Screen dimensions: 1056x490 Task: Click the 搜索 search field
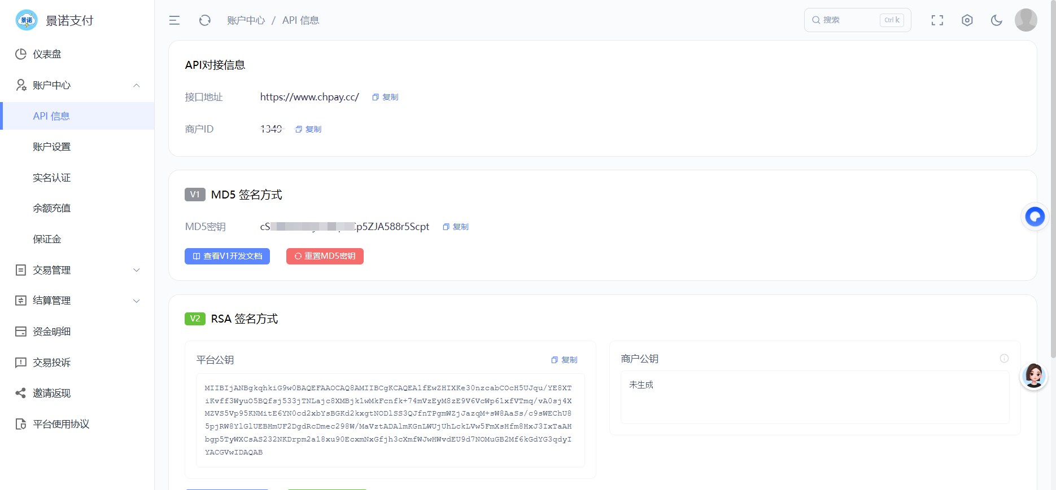857,20
